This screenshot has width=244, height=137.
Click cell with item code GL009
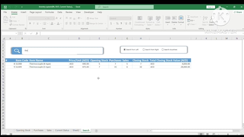pyautogui.click(x=22, y=67)
